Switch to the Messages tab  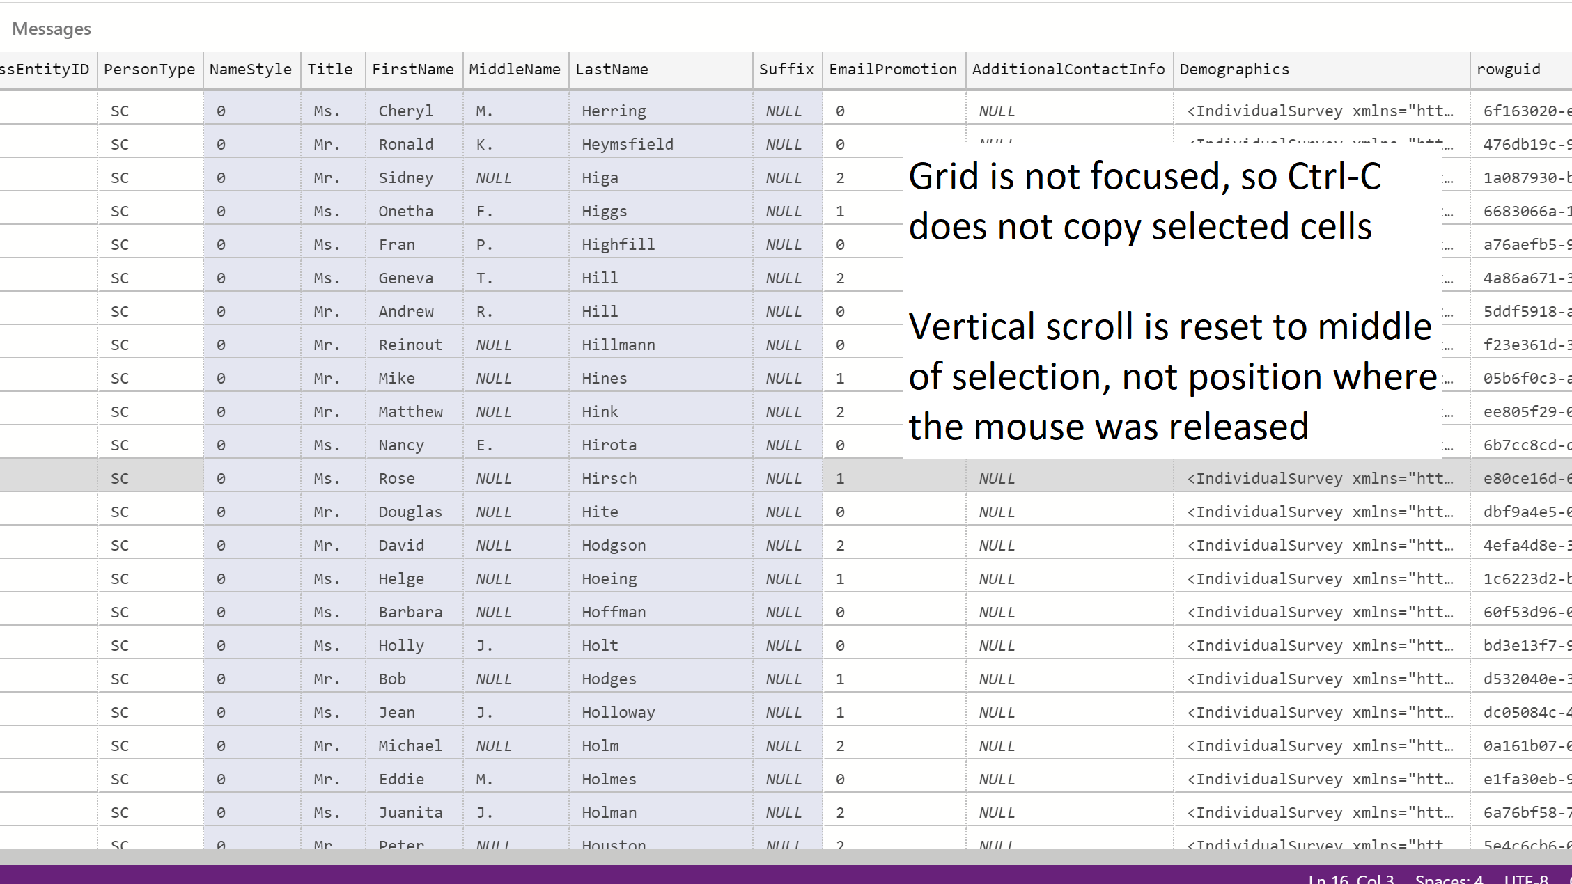click(x=51, y=29)
